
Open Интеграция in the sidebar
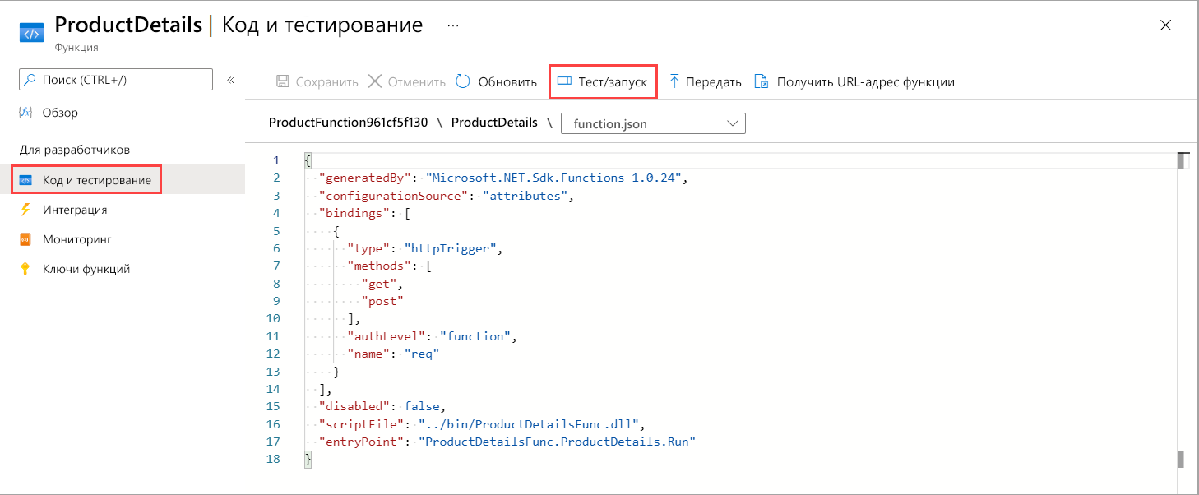75,210
